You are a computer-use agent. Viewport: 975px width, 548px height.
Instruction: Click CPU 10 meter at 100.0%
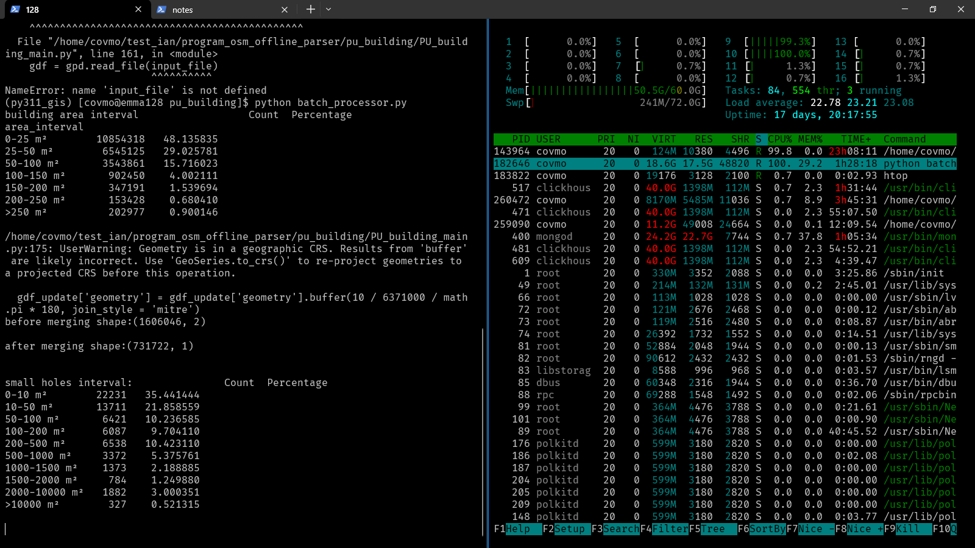(771, 54)
